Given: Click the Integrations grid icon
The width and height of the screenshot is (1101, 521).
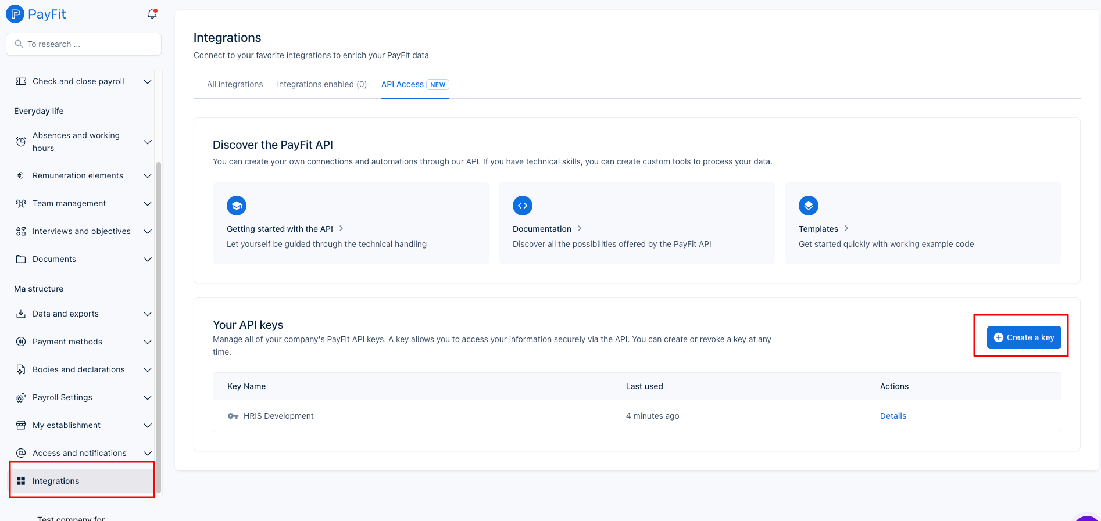Looking at the screenshot, I should [21, 481].
